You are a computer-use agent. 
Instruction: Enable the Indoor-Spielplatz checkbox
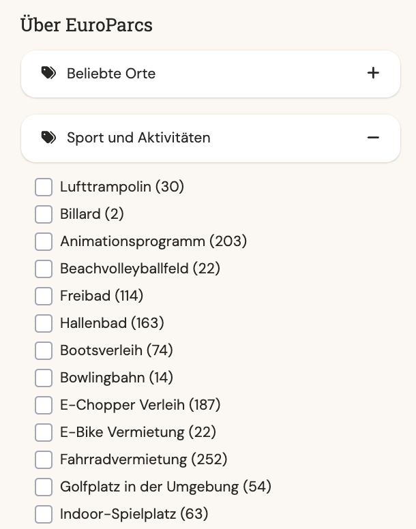coord(44,514)
